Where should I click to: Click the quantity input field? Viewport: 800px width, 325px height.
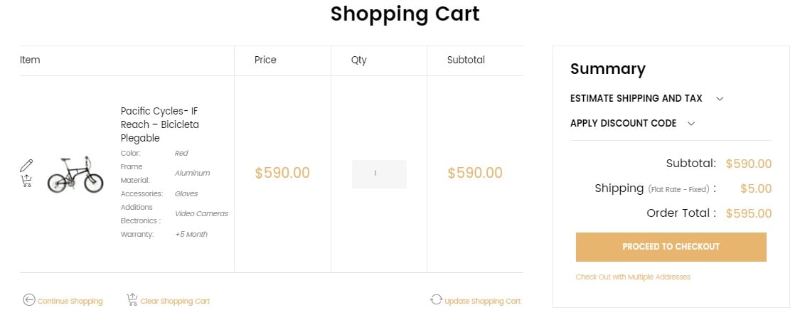(379, 174)
